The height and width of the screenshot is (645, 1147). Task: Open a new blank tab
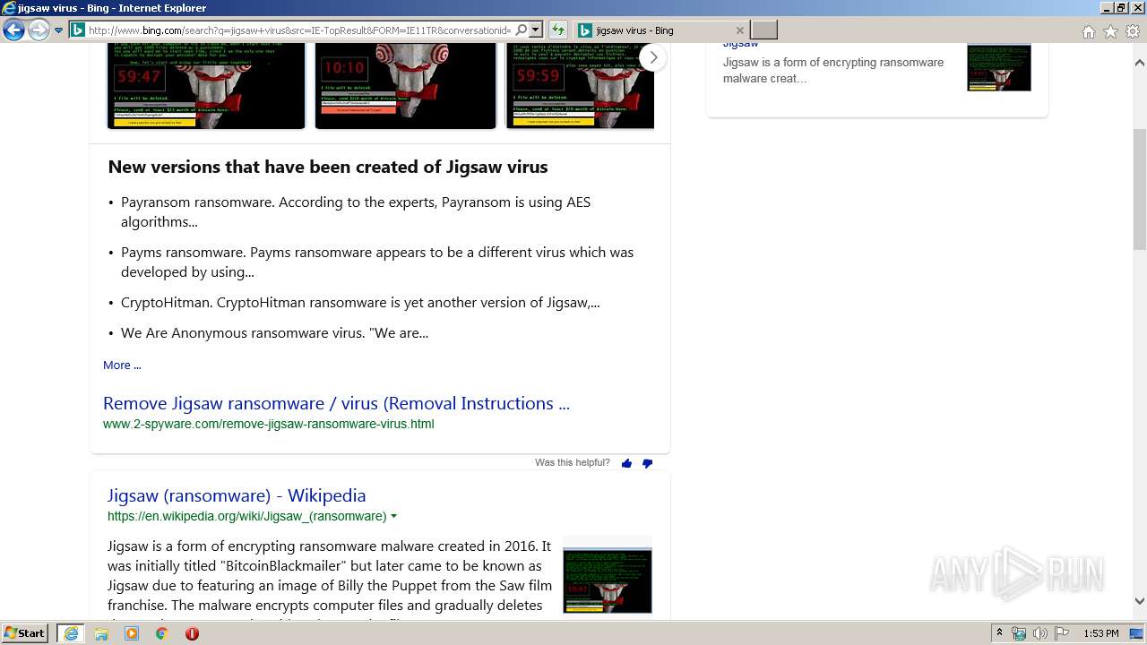pyautogui.click(x=763, y=30)
